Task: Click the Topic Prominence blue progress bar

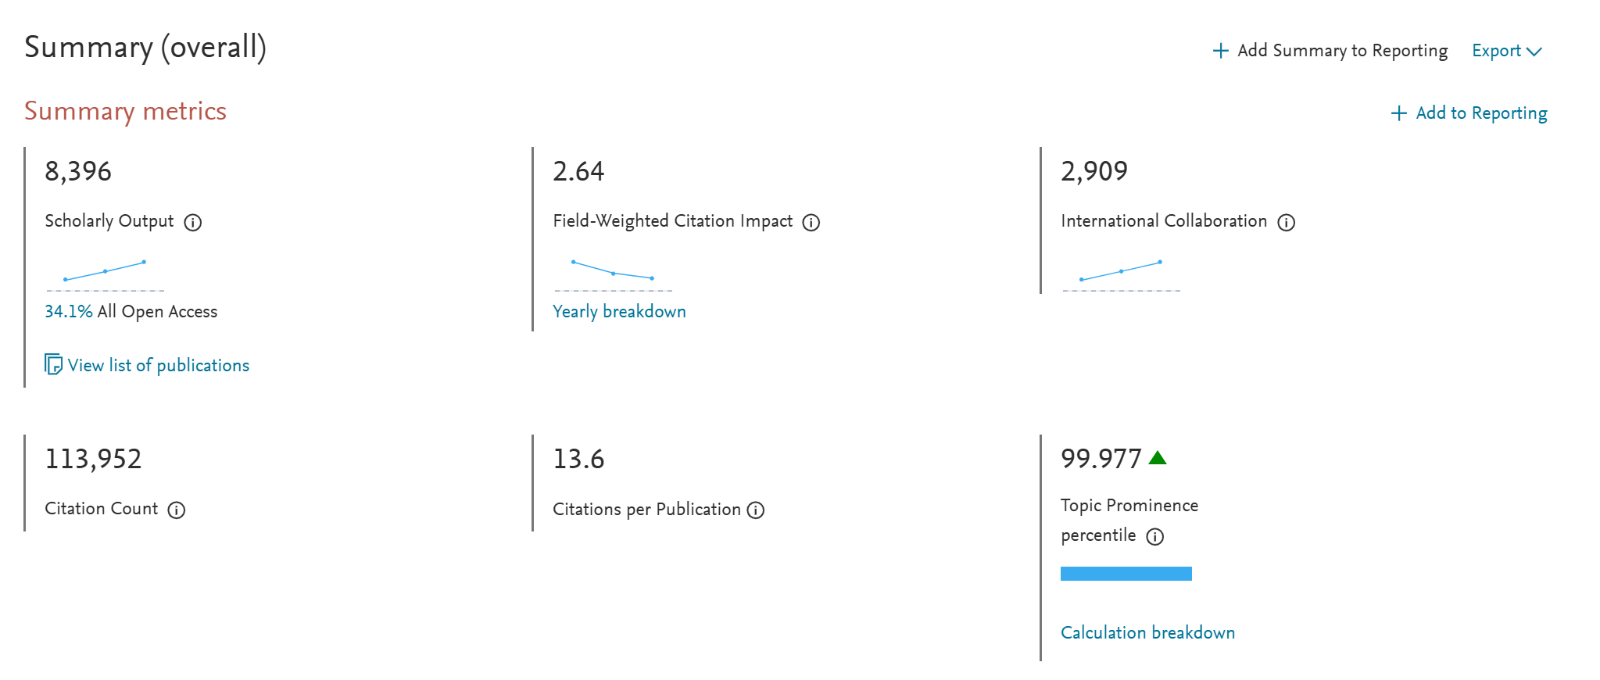Action: coord(1126,574)
